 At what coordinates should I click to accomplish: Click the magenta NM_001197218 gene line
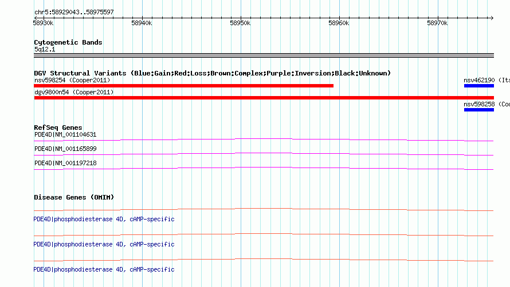[x=264, y=168]
